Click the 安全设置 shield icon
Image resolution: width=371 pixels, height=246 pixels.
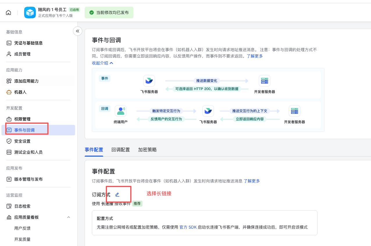pos(9,141)
